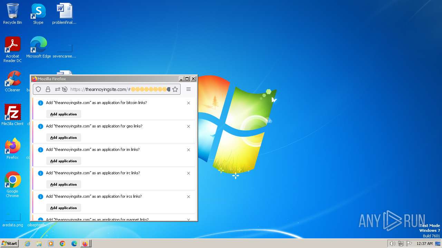Open Chrome from the taskbar
Image resolution: width=442 pixels, height=248 pixels.
coord(63,244)
